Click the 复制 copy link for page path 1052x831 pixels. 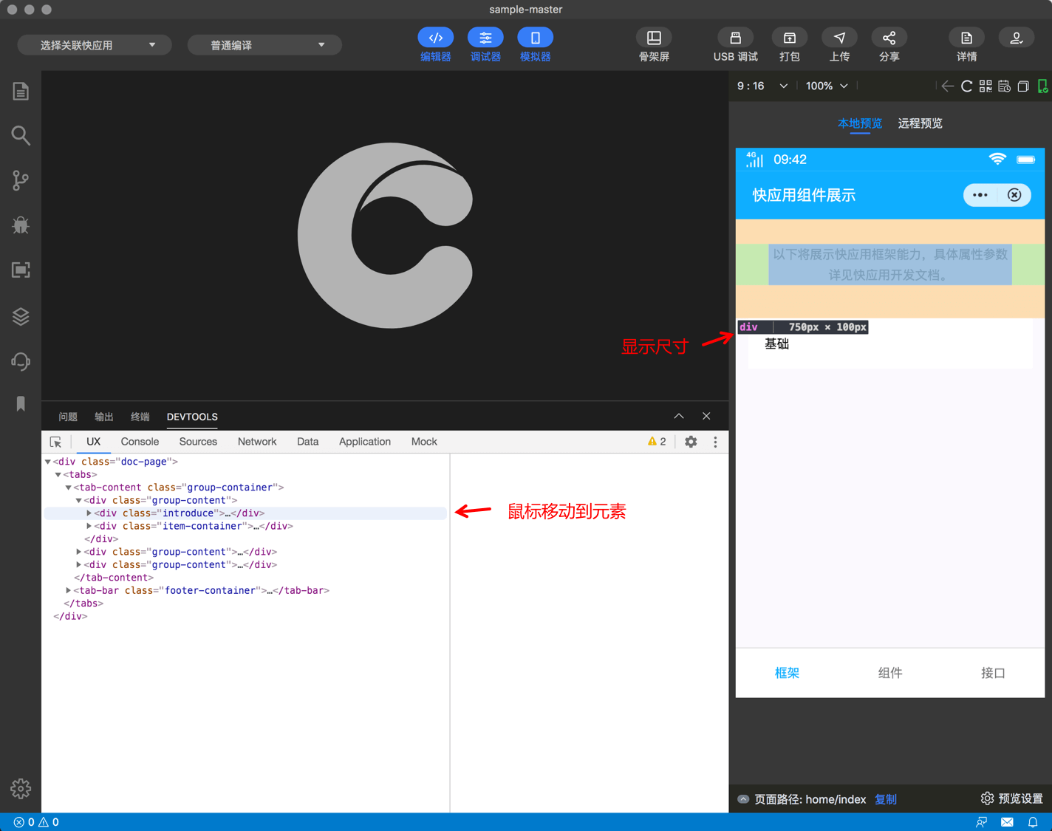point(885,799)
